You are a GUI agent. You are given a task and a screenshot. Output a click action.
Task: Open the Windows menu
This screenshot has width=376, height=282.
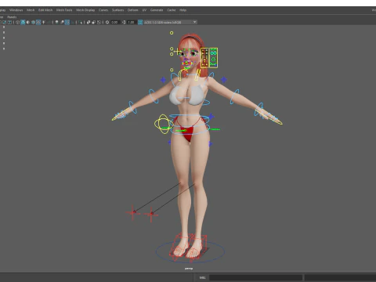point(16,10)
